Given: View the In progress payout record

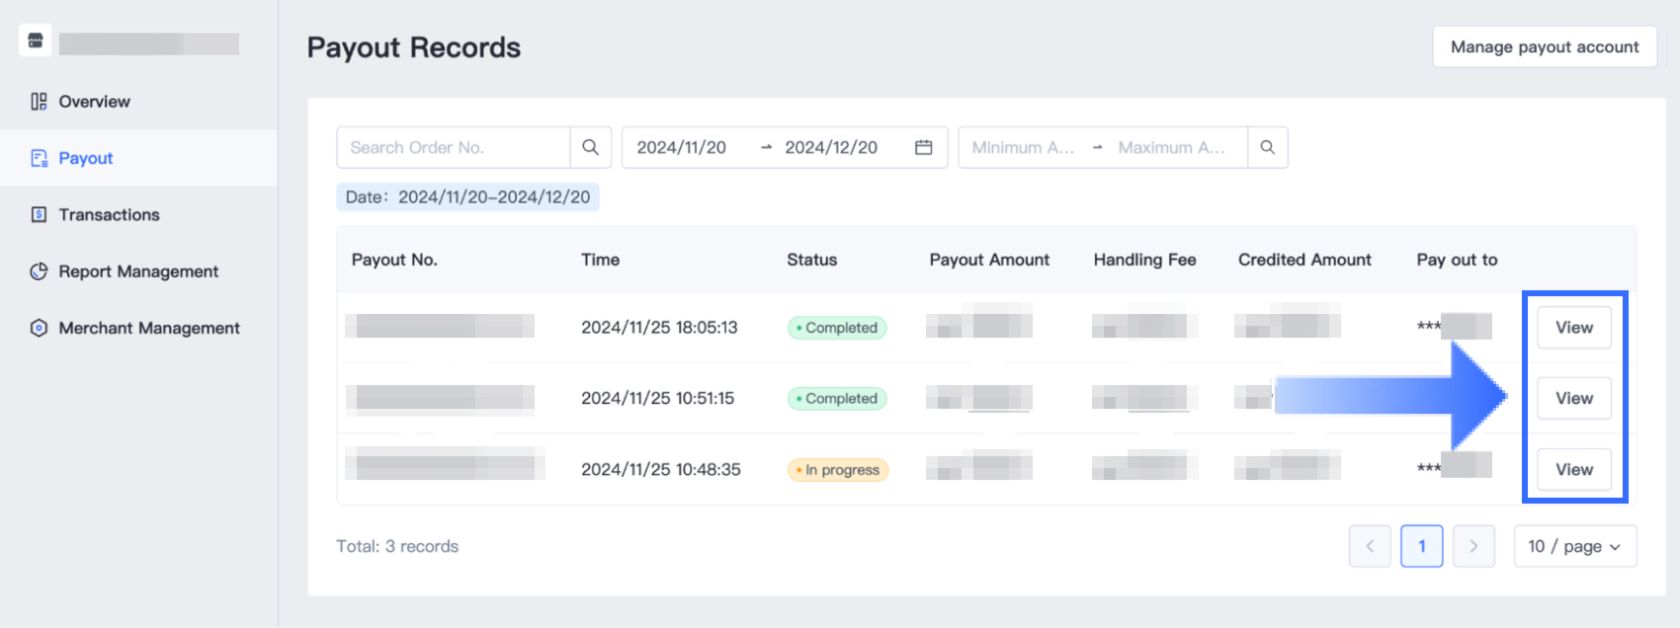Looking at the screenshot, I should [x=1573, y=470].
